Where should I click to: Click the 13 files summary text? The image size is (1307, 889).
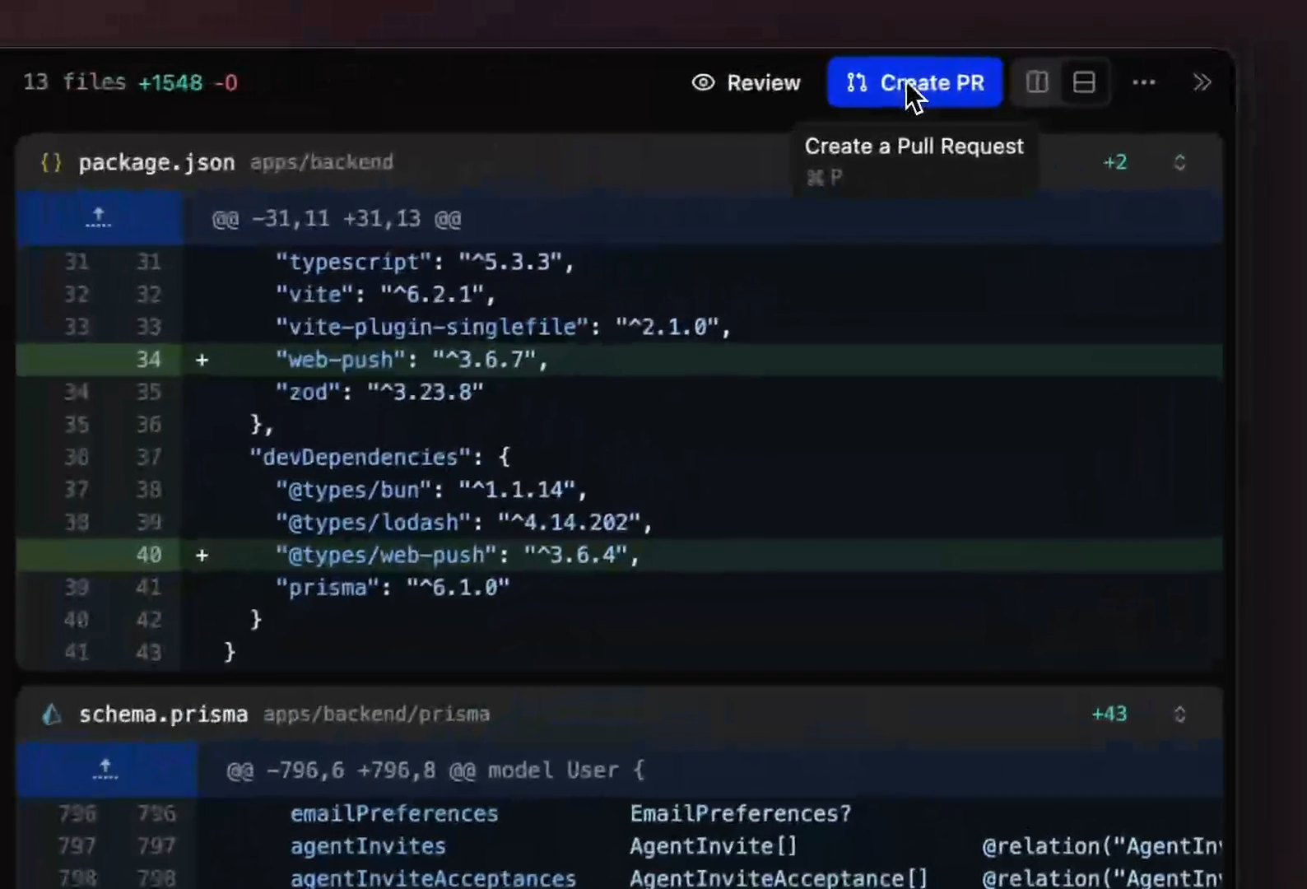tap(74, 82)
